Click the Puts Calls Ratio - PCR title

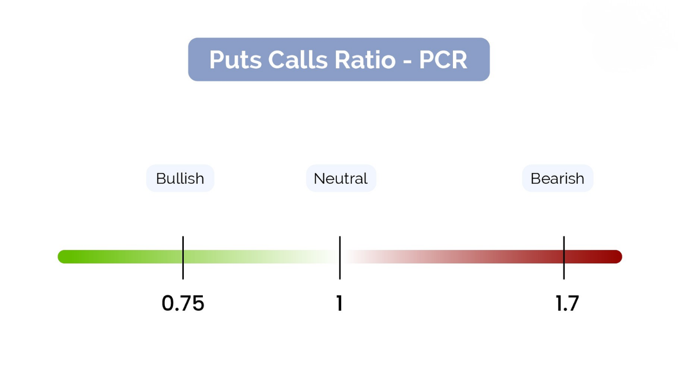[x=338, y=59]
